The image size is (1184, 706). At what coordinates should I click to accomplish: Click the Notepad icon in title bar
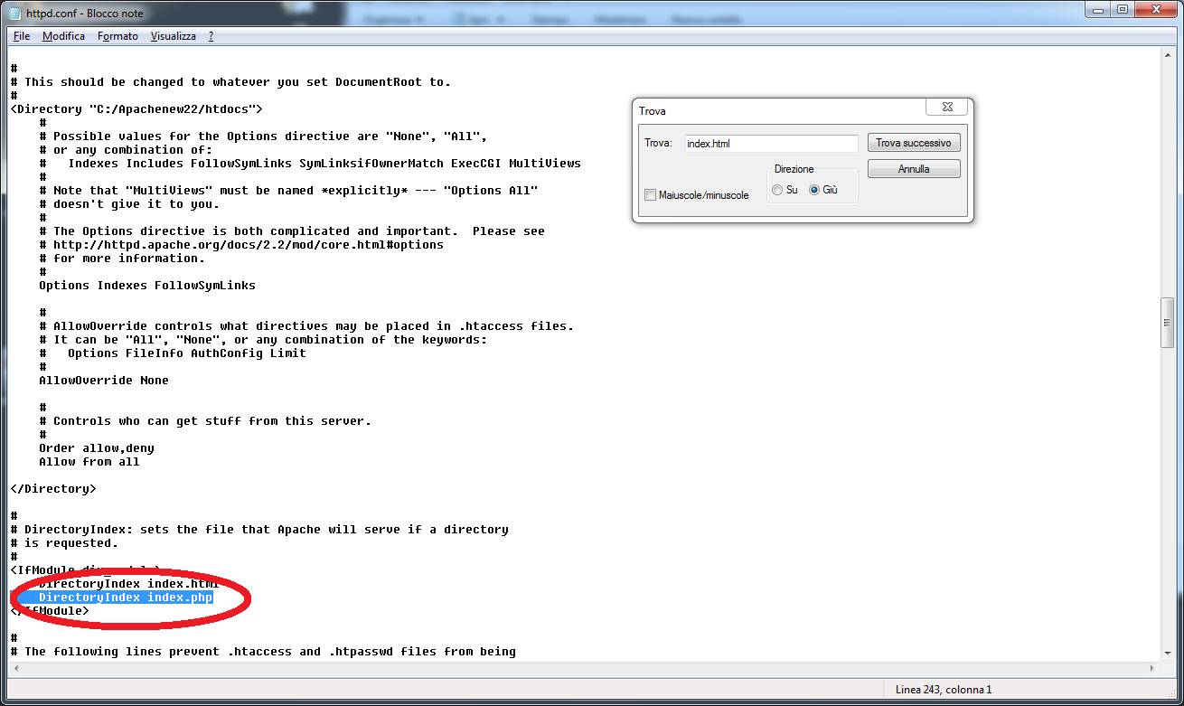click(14, 13)
